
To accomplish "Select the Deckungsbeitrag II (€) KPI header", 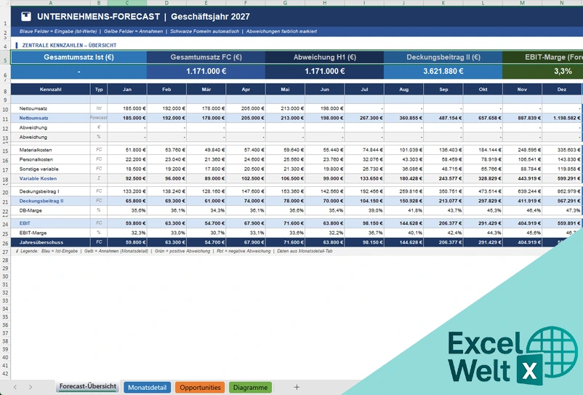I will tap(443, 57).
